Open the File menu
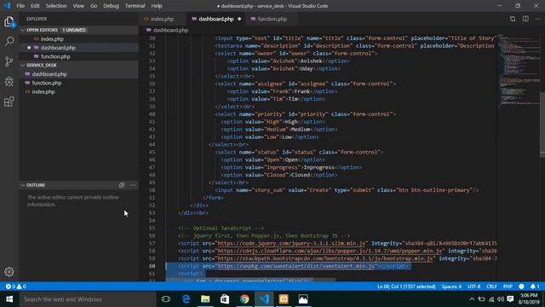This screenshot has height=307, width=545. (x=20, y=6)
